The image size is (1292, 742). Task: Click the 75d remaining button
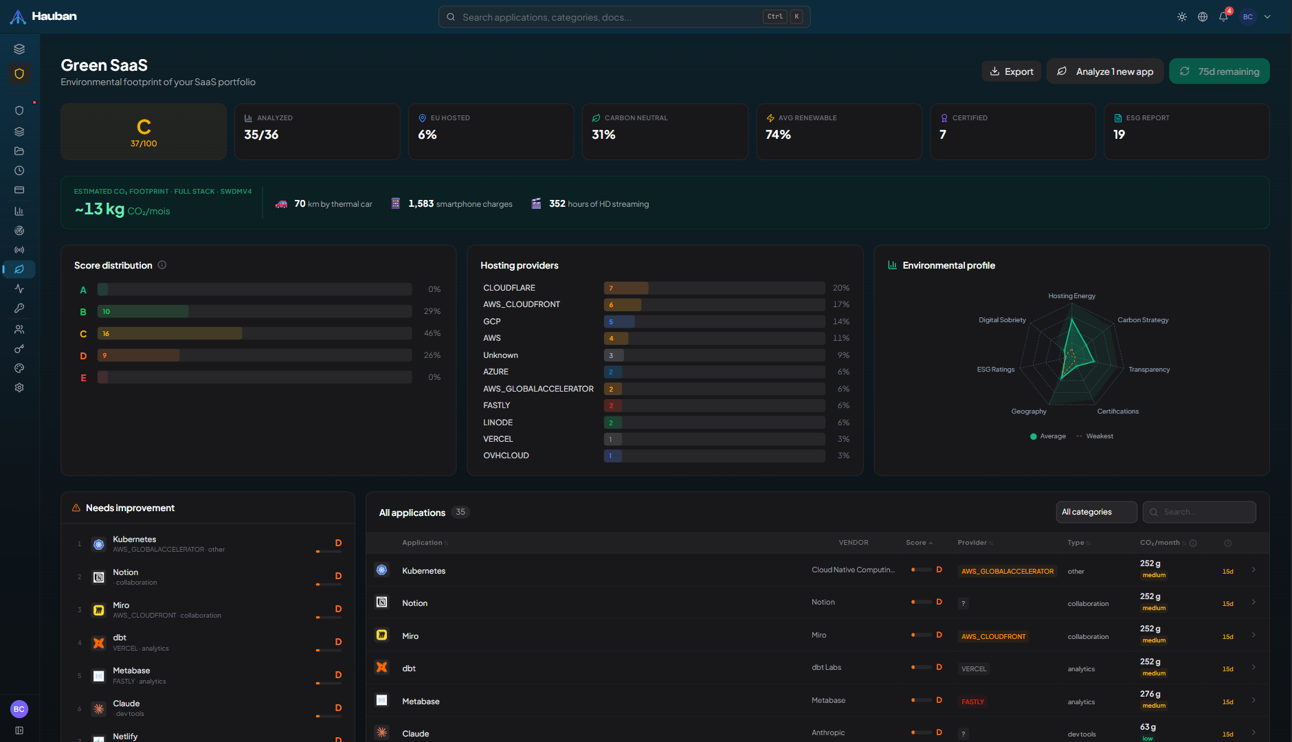pos(1219,71)
